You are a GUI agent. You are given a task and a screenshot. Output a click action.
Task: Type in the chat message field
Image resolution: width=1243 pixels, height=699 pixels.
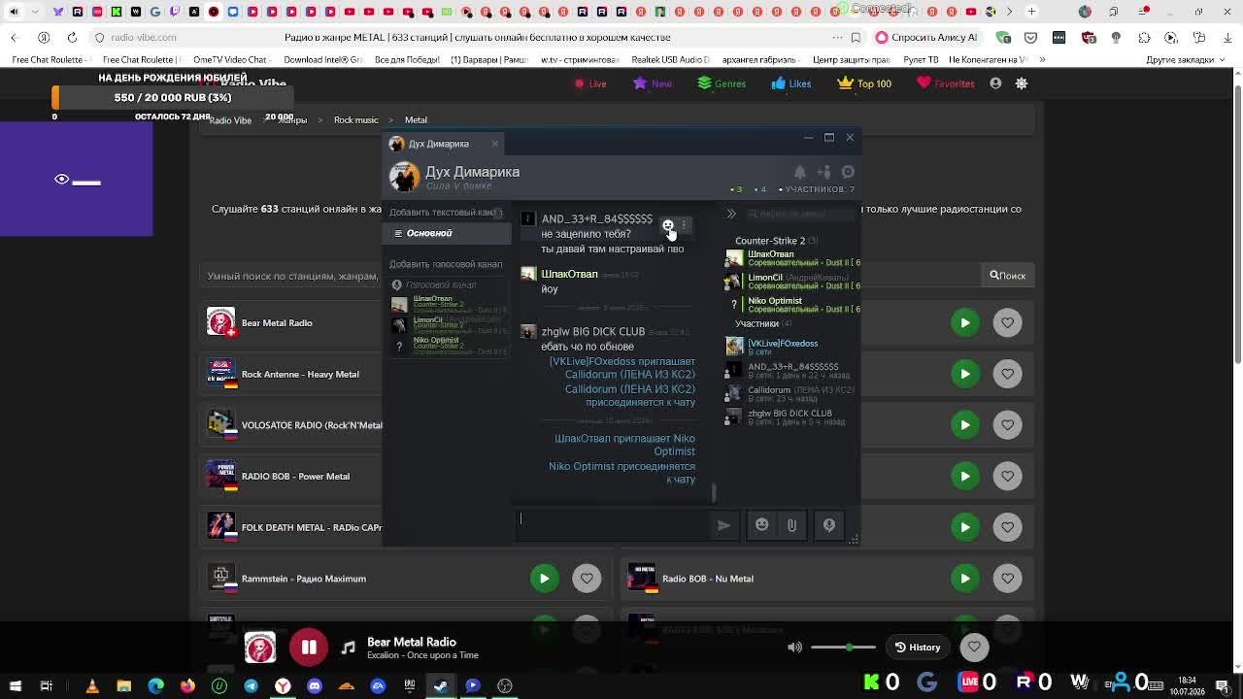pyautogui.click(x=615, y=524)
